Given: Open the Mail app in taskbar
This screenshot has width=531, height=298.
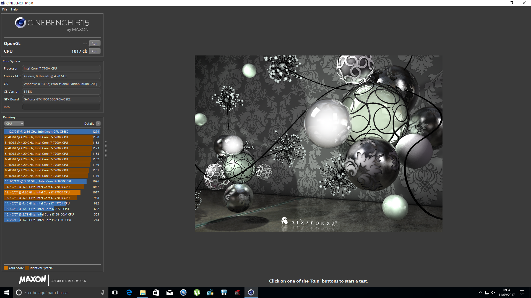Looking at the screenshot, I should (x=170, y=292).
